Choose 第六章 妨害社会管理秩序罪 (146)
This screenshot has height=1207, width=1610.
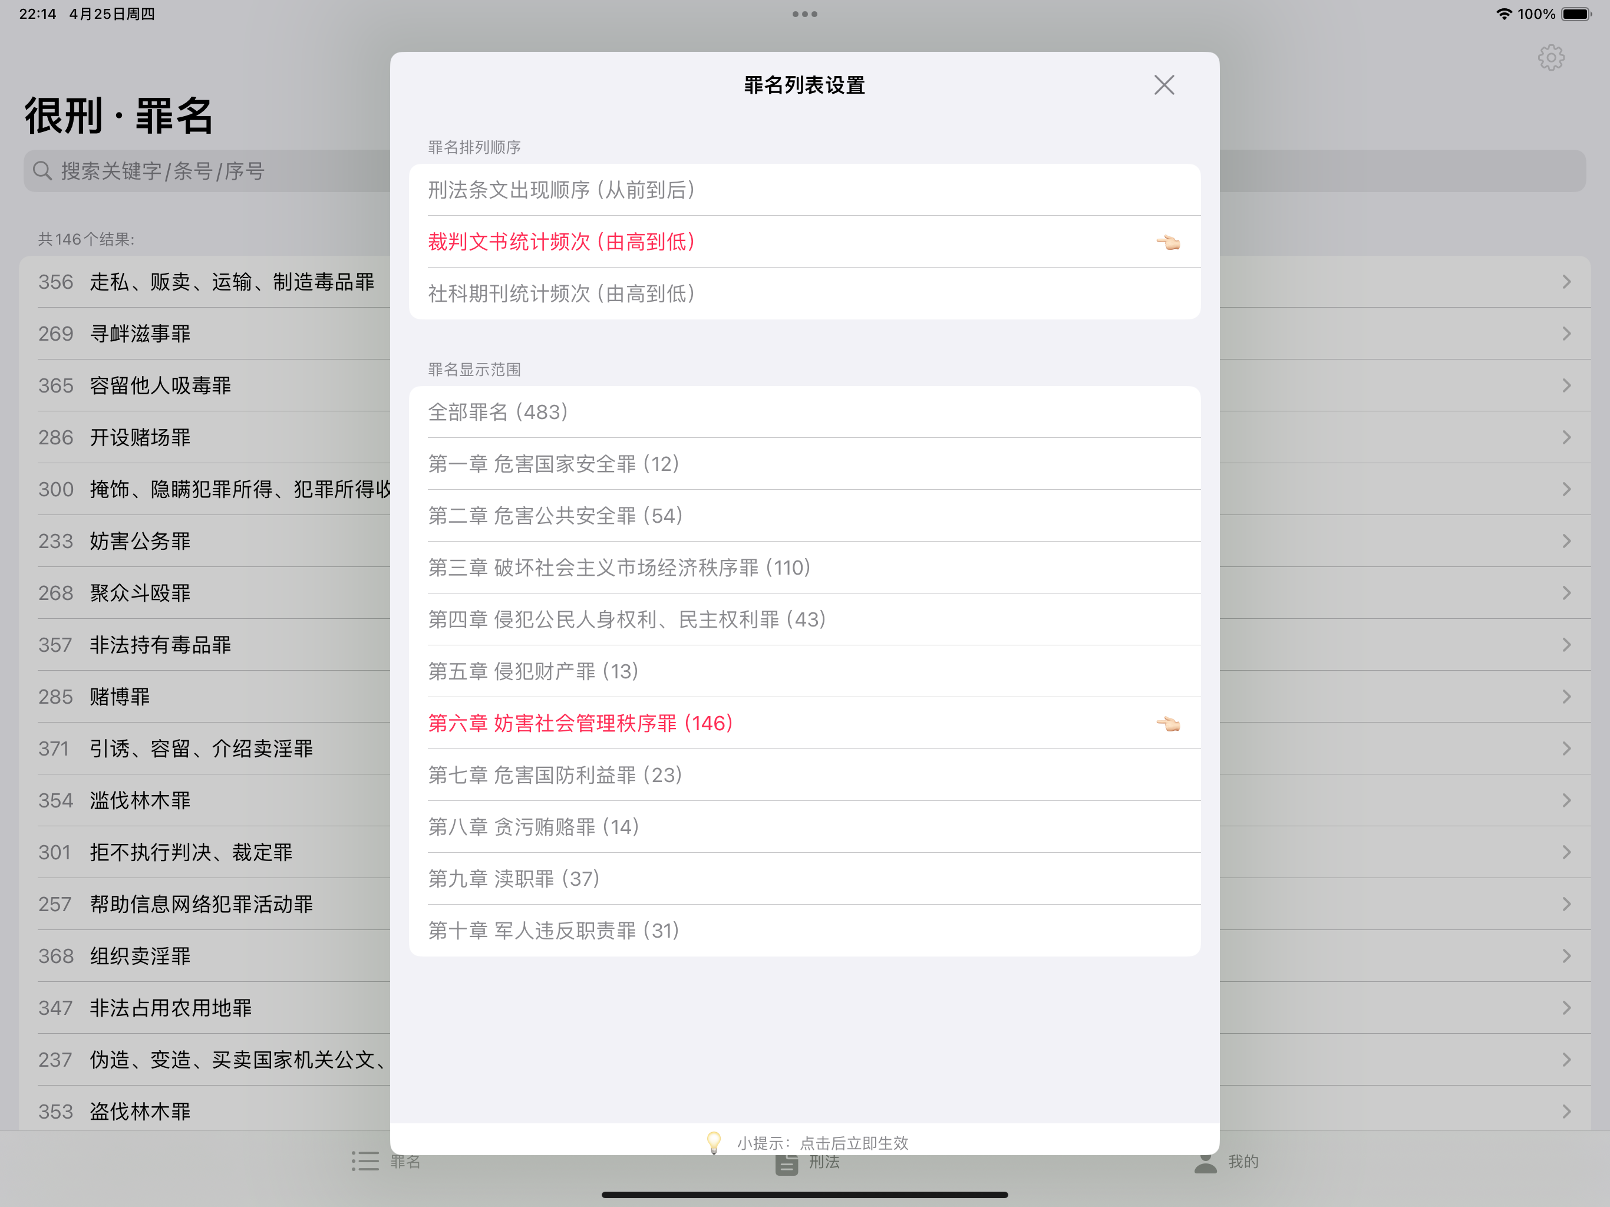tap(804, 723)
